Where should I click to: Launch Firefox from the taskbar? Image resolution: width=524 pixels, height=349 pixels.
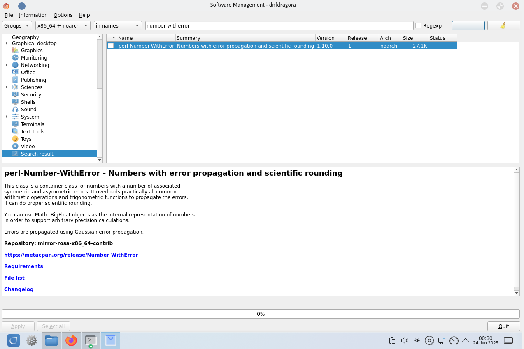click(x=71, y=340)
